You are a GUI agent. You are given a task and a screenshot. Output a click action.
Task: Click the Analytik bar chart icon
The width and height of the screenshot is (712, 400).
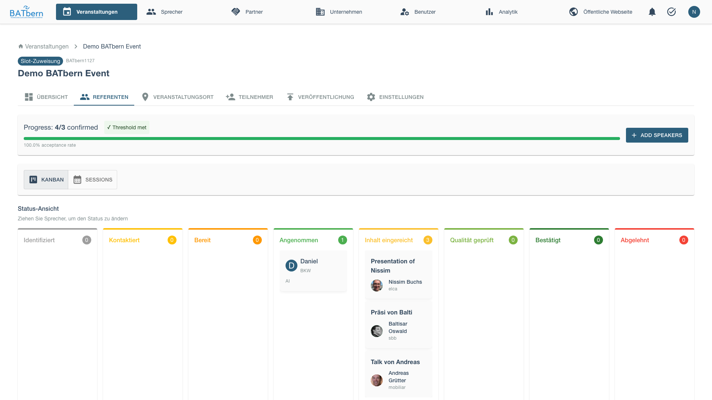click(x=489, y=12)
